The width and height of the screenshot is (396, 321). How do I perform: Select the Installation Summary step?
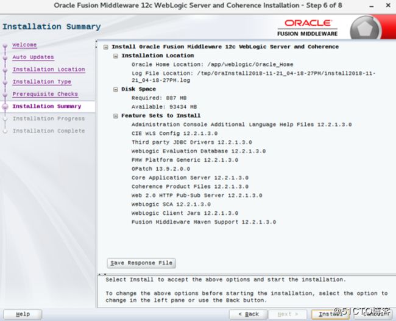tap(47, 106)
